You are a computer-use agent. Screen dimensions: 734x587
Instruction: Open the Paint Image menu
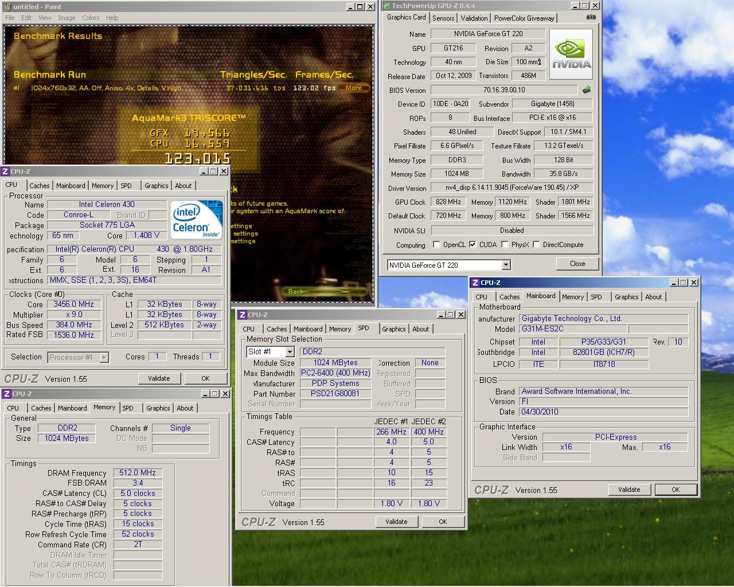coord(67,18)
